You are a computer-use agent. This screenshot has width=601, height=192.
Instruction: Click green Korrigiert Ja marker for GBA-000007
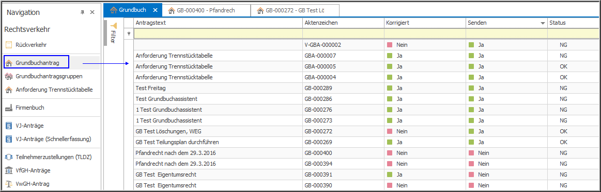pos(390,56)
